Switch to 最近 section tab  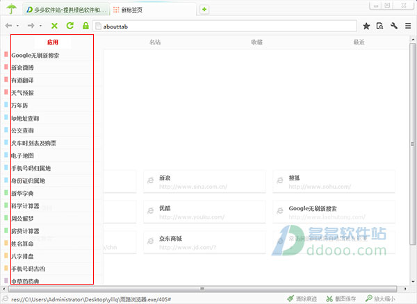[x=359, y=42]
